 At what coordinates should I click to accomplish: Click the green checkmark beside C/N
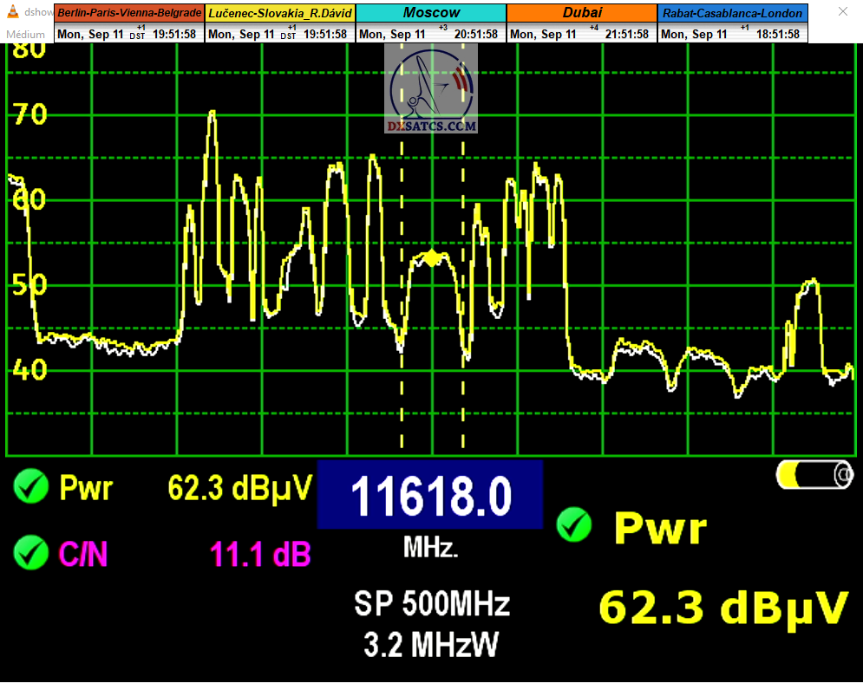click(x=31, y=553)
